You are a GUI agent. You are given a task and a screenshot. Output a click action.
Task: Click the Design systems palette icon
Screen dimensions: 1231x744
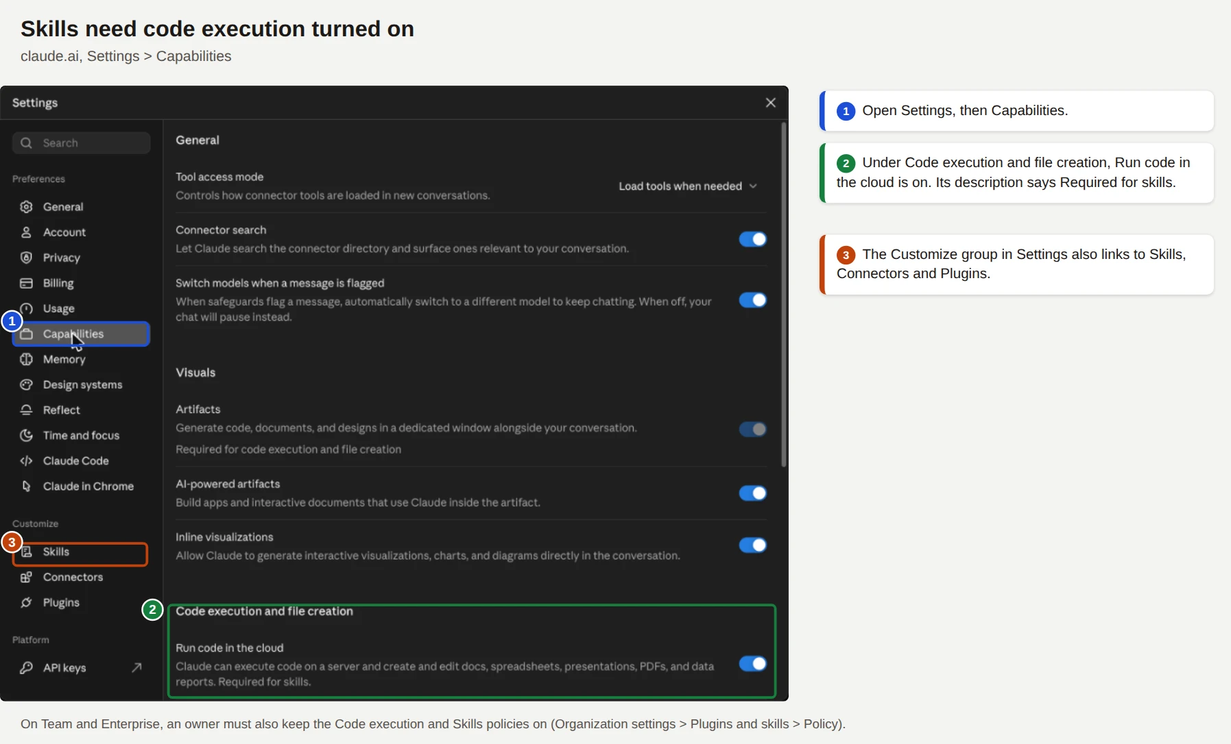(27, 384)
